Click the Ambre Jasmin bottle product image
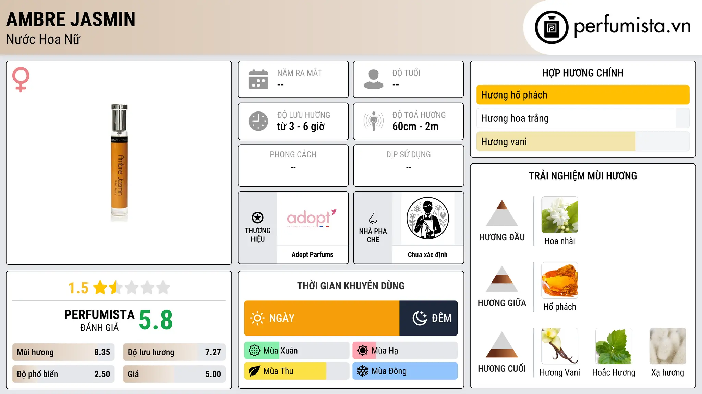 [119, 162]
